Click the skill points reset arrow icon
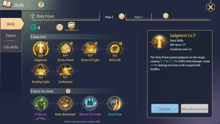Screen dimensions: 220x124 point(60,27)
